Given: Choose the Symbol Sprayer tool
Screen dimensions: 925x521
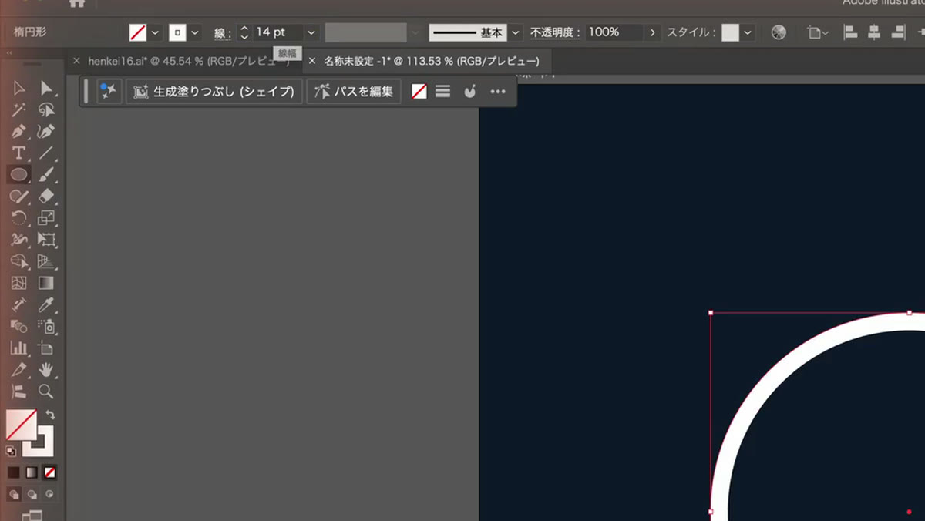Looking at the screenshot, I should point(46,326).
